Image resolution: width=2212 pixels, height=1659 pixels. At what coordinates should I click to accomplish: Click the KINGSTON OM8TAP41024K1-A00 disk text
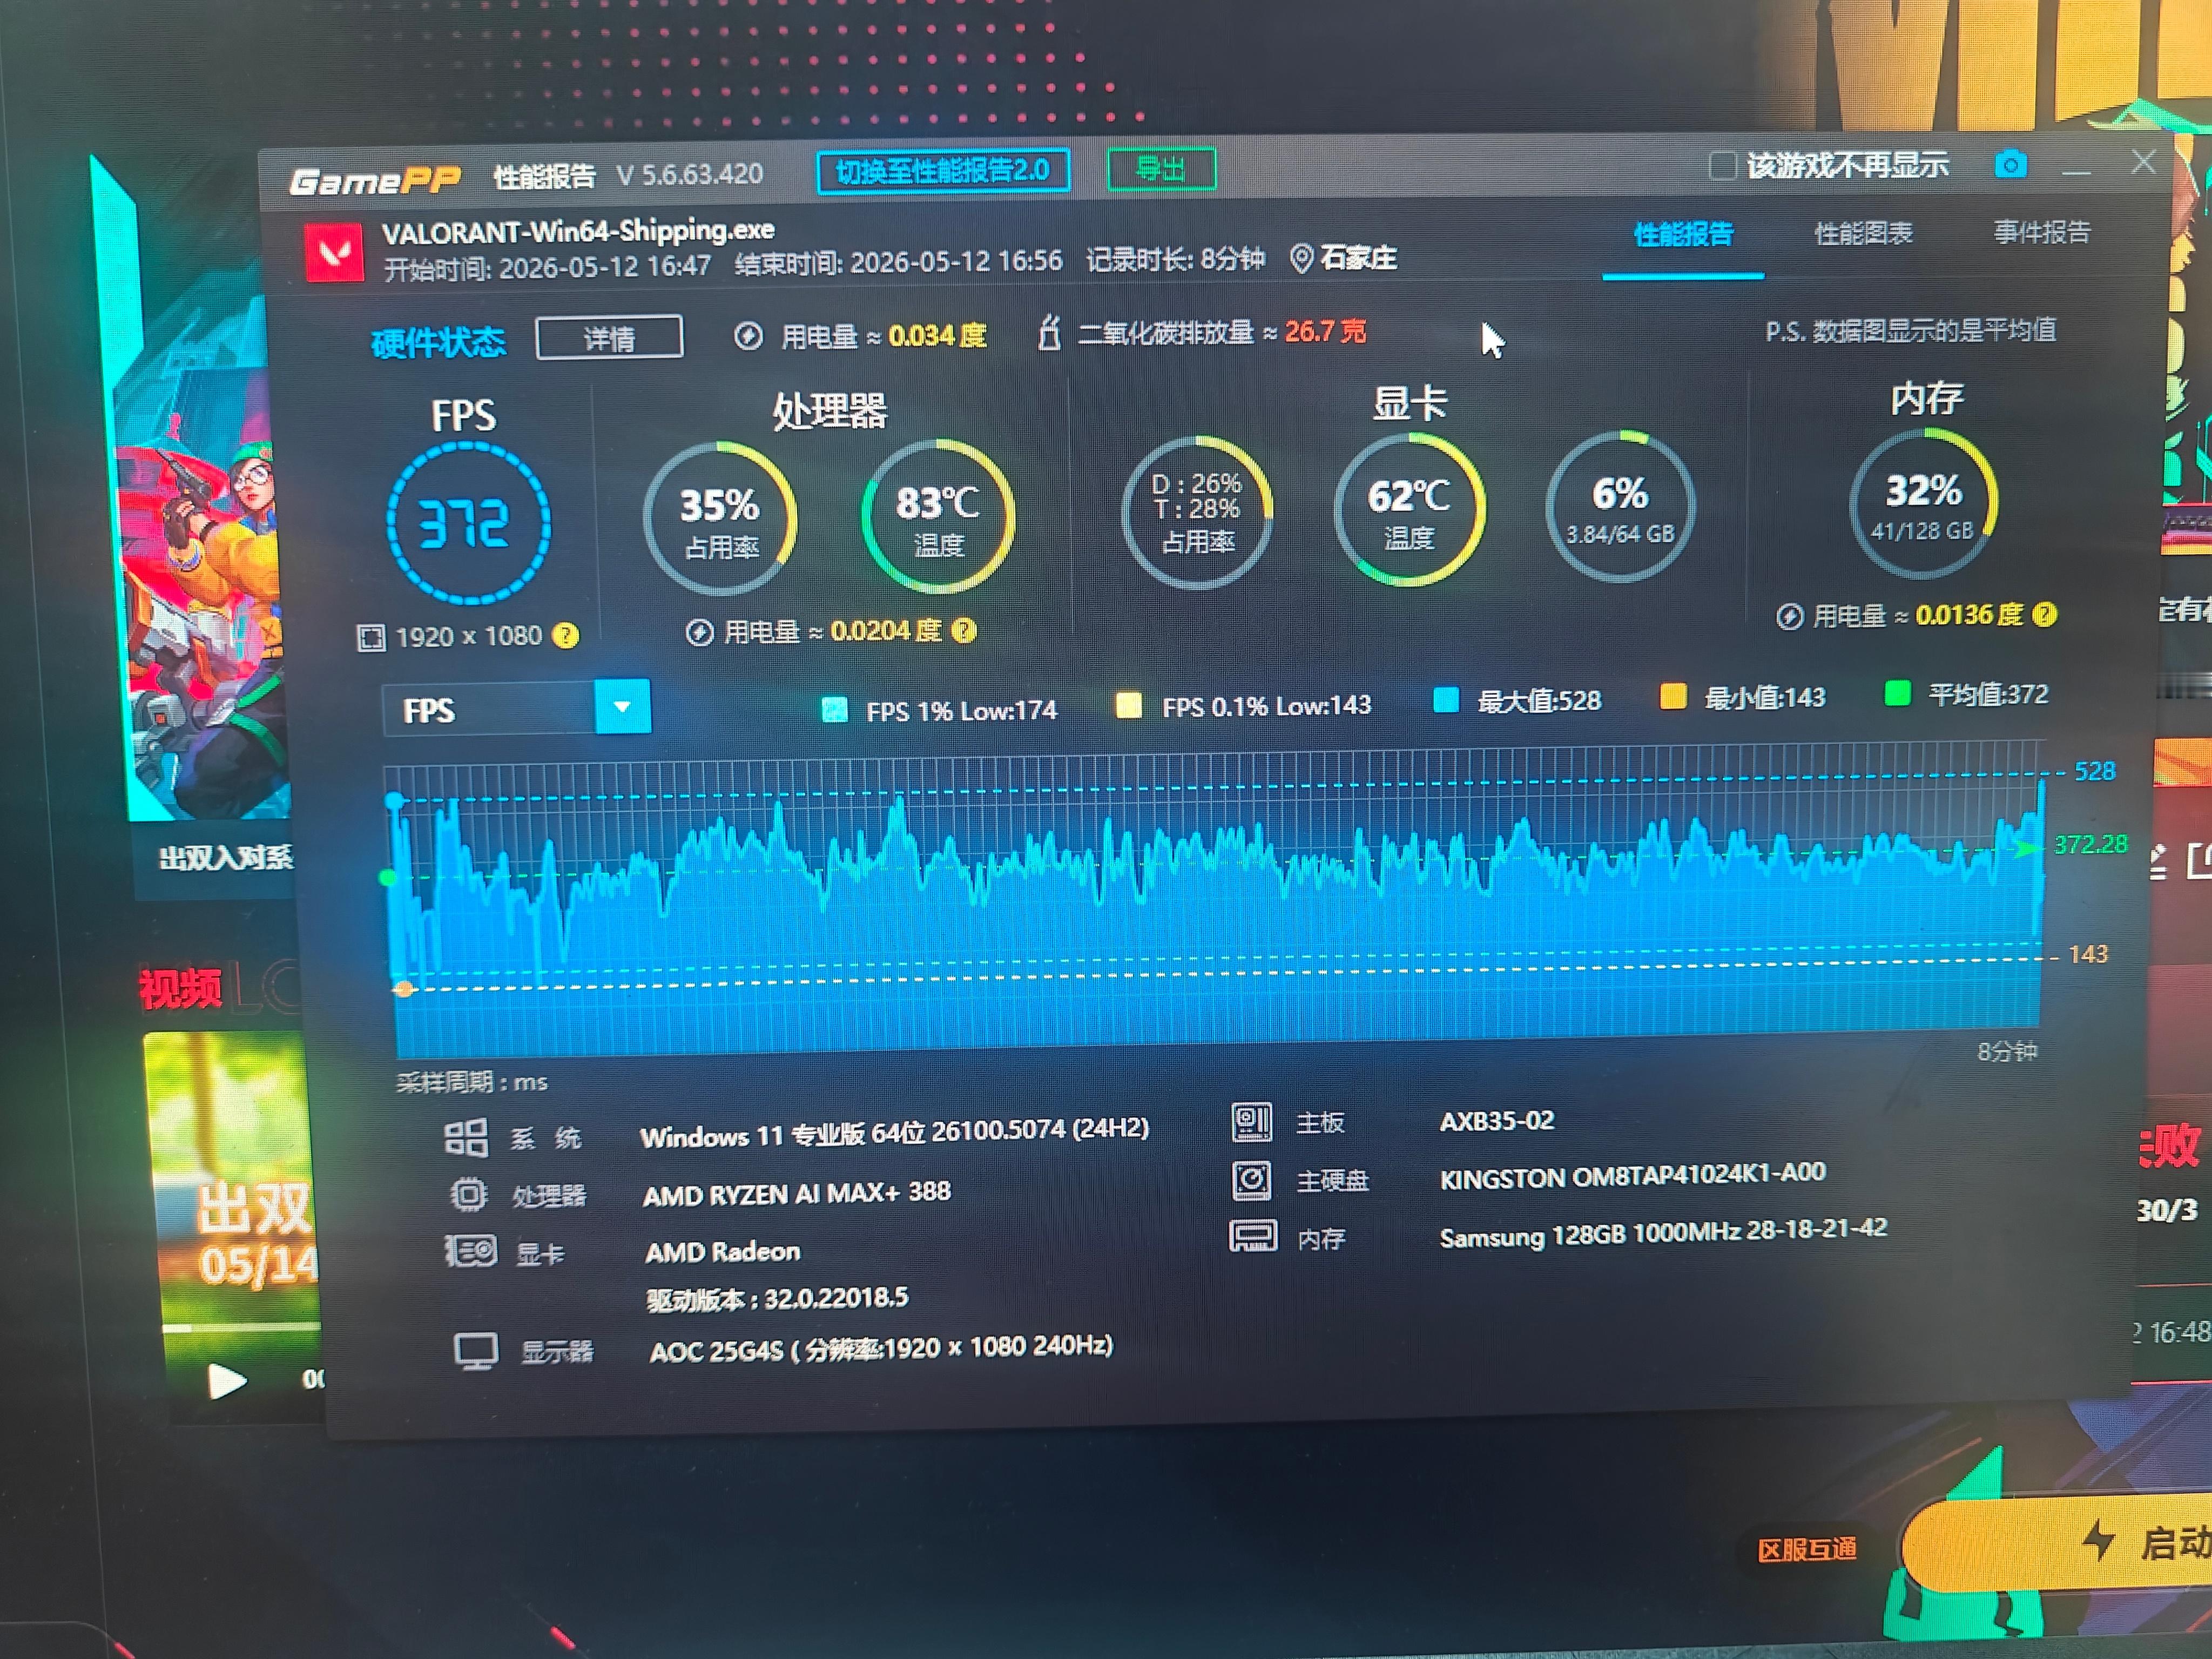pyautogui.click(x=1633, y=1175)
